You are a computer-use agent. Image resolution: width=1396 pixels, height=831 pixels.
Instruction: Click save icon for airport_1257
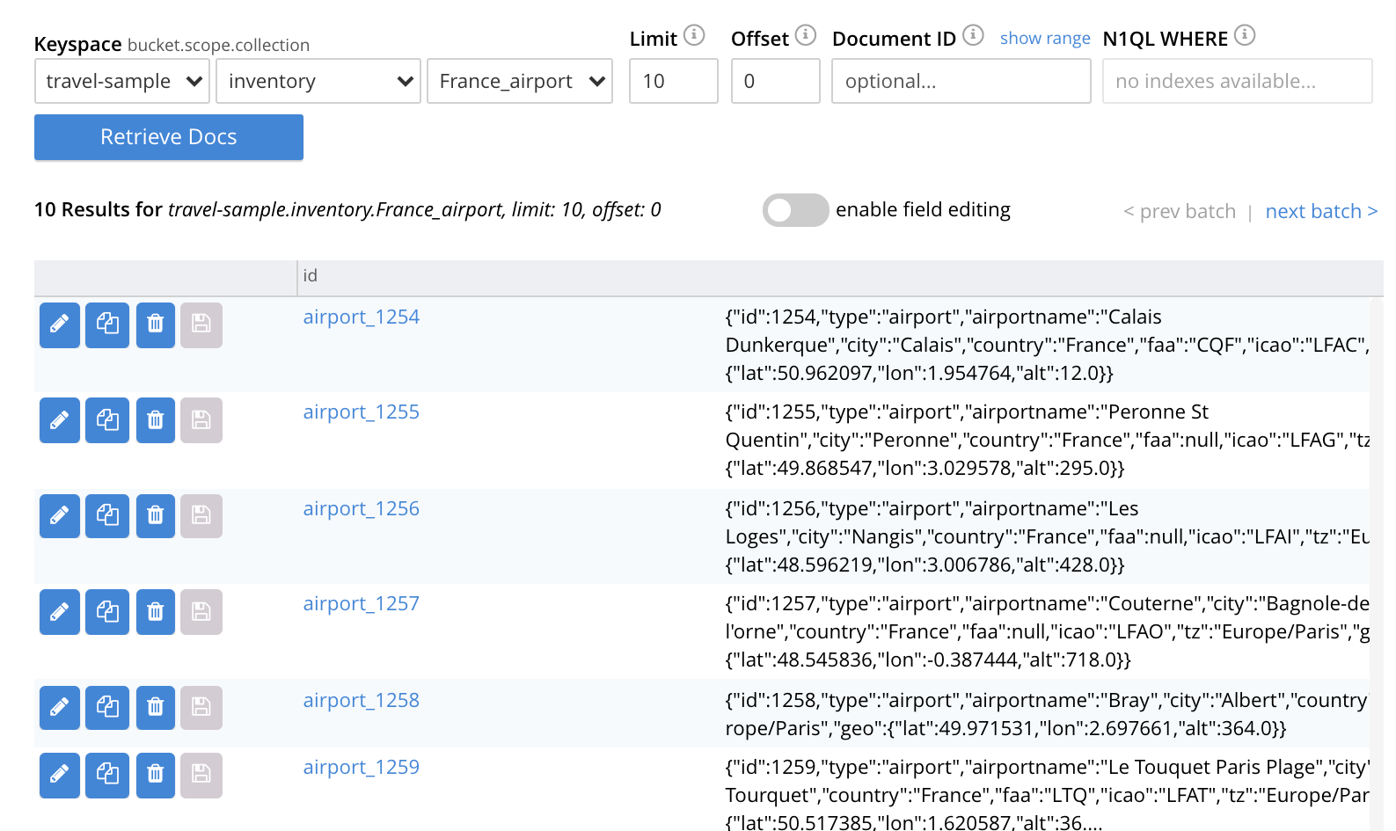coord(201,612)
